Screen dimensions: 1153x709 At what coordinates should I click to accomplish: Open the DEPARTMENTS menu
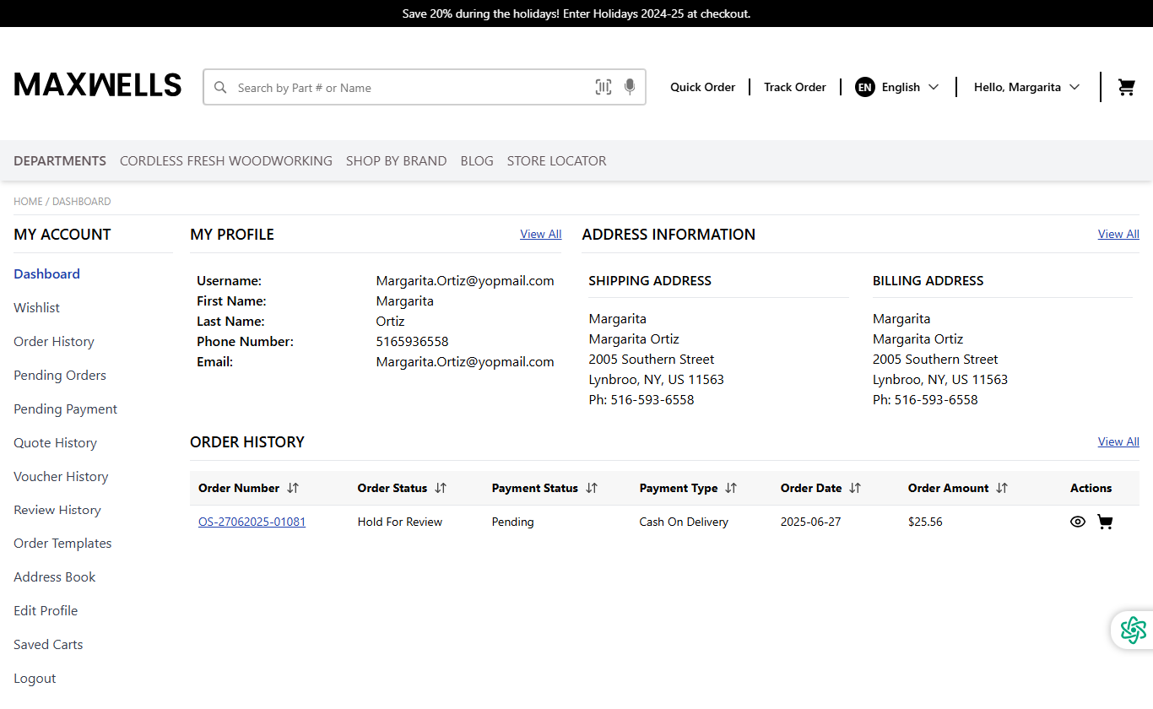tap(60, 160)
